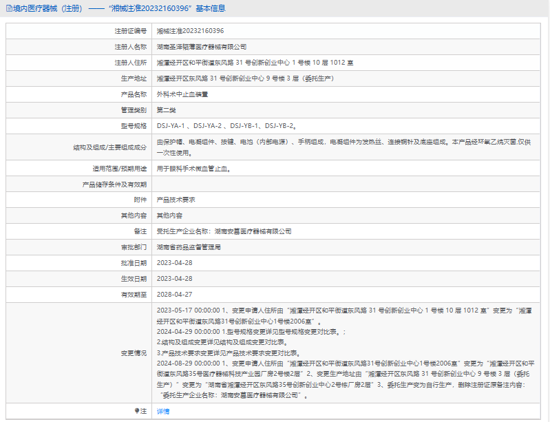
Task: Click the 2024-08-29 change record entry
Action: point(346,379)
